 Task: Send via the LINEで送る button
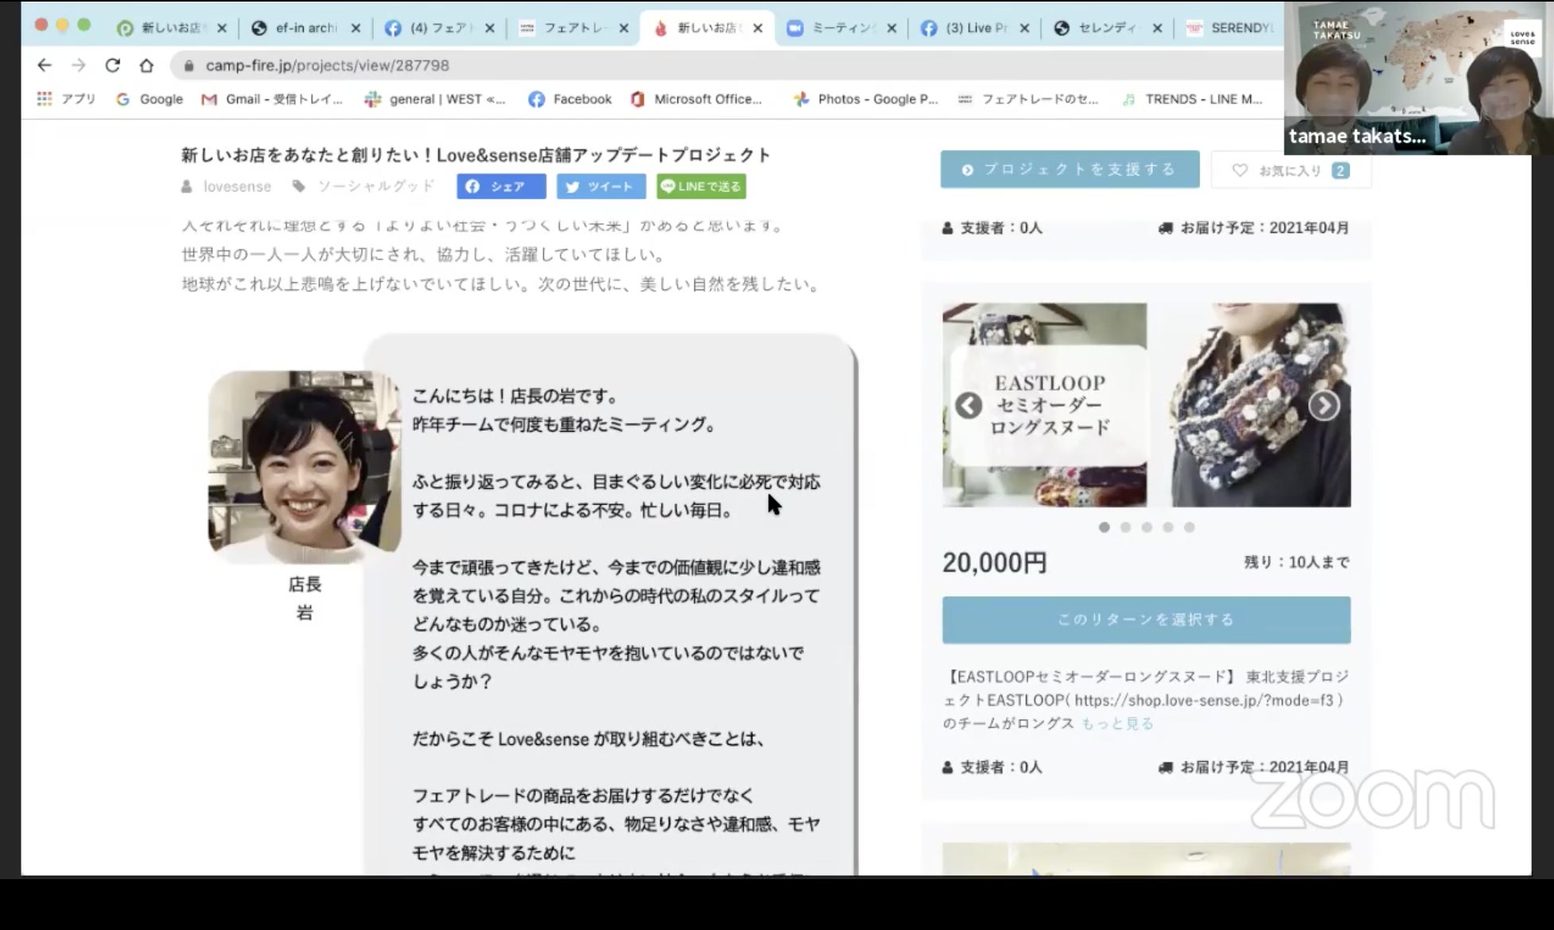[701, 186]
